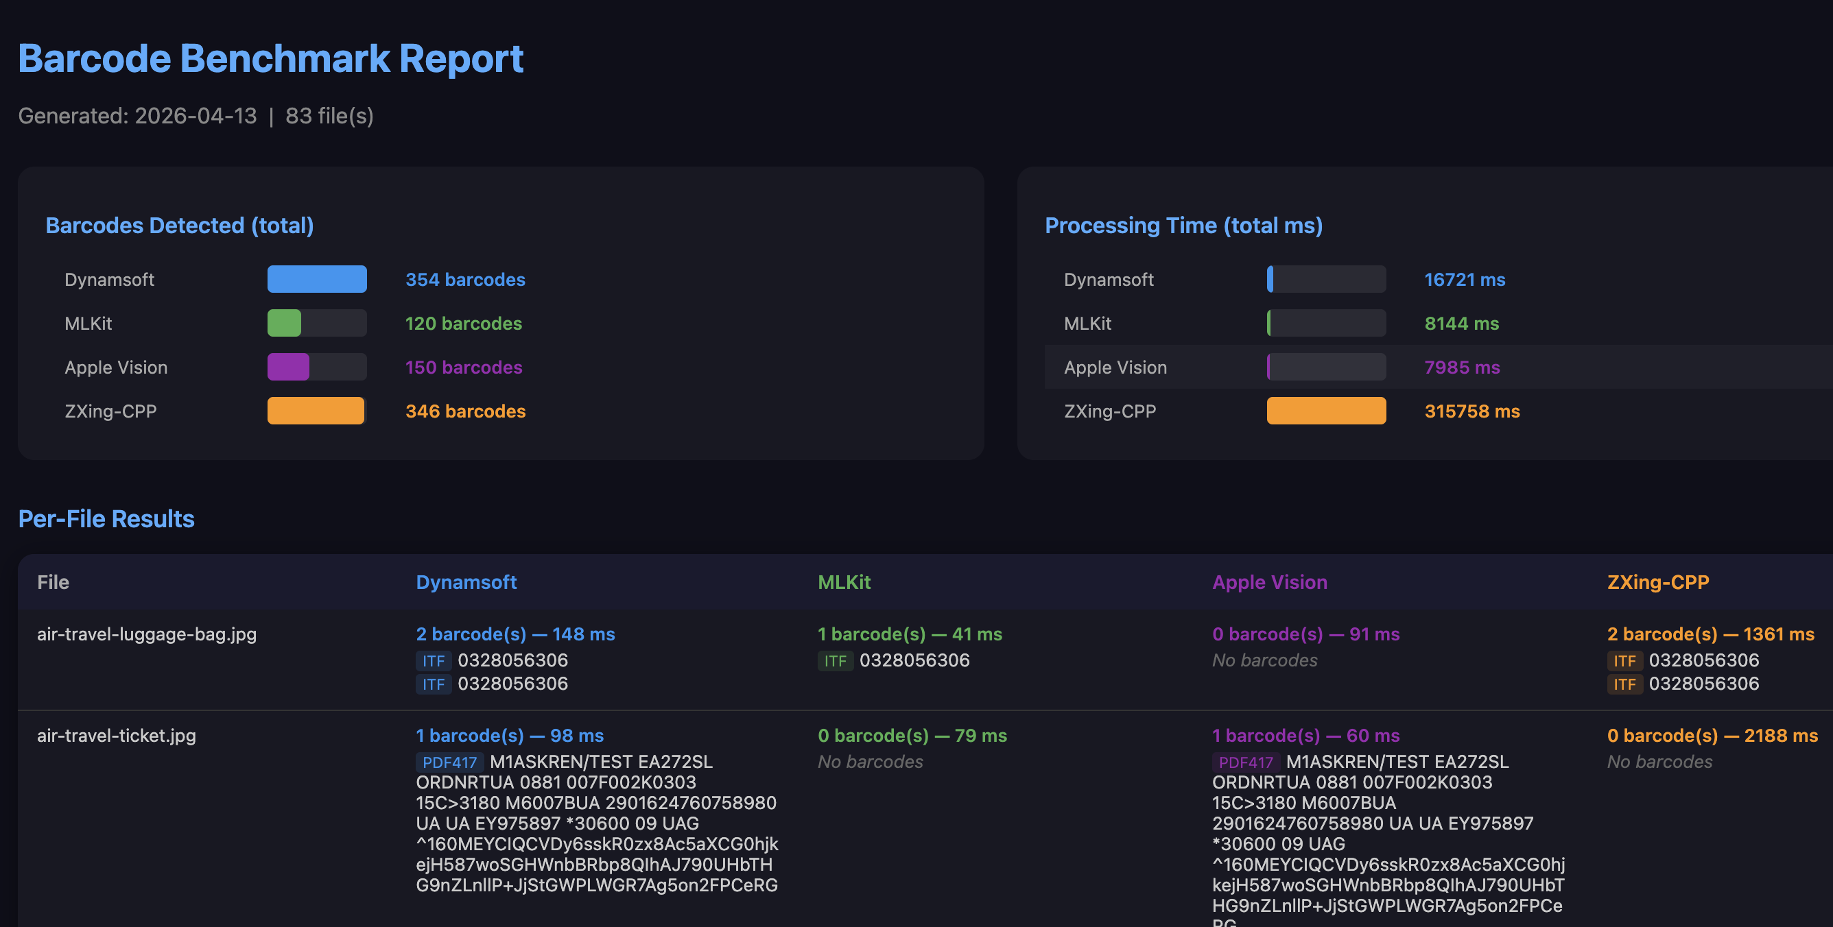This screenshot has height=927, width=1833.
Task: Click the ZXing-CPP orange processing time bar
Action: point(1325,411)
